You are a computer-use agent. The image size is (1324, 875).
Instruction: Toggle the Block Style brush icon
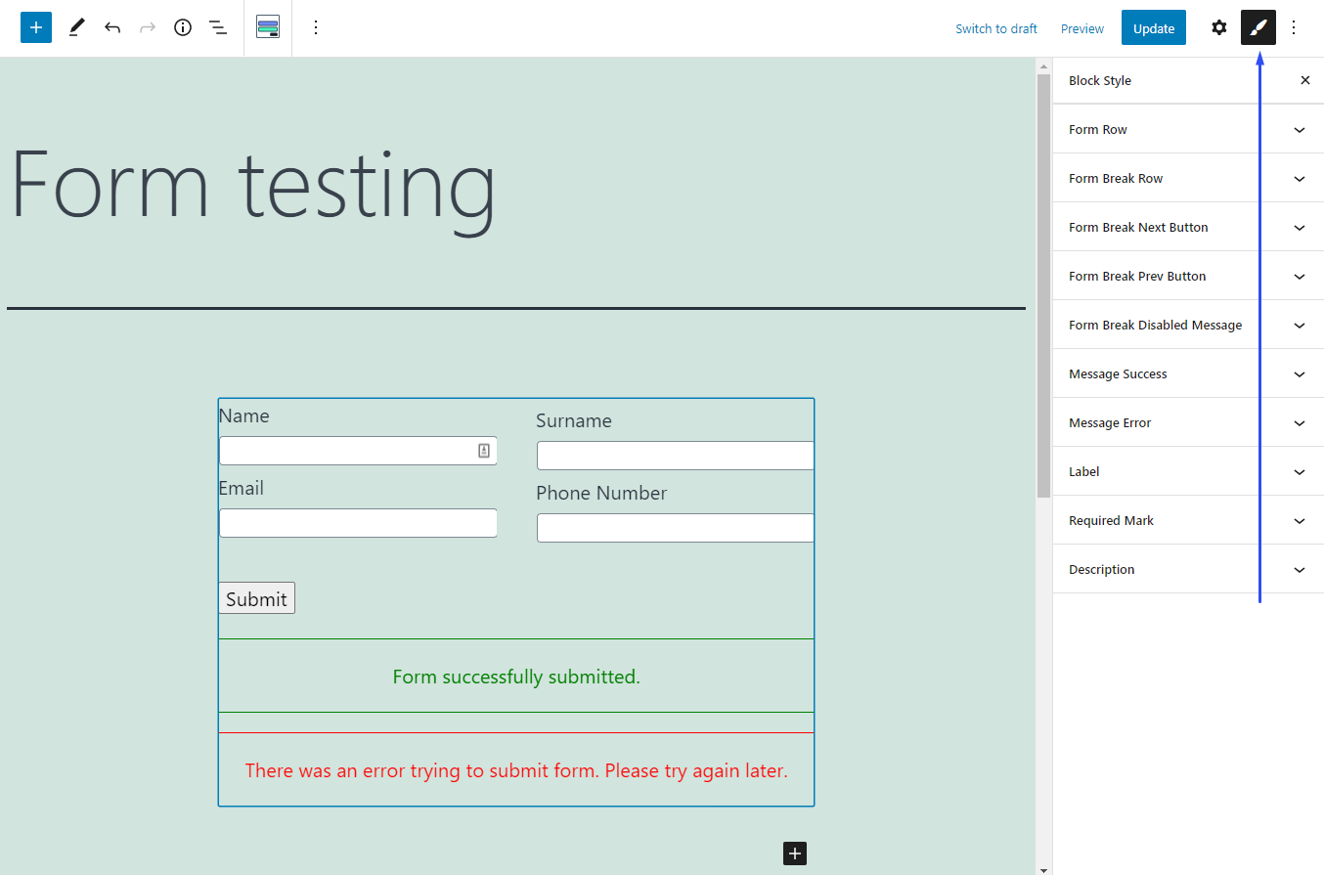1258,27
